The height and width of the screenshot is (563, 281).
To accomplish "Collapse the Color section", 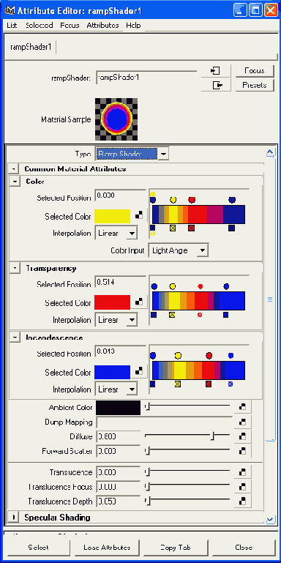I will tap(15, 182).
